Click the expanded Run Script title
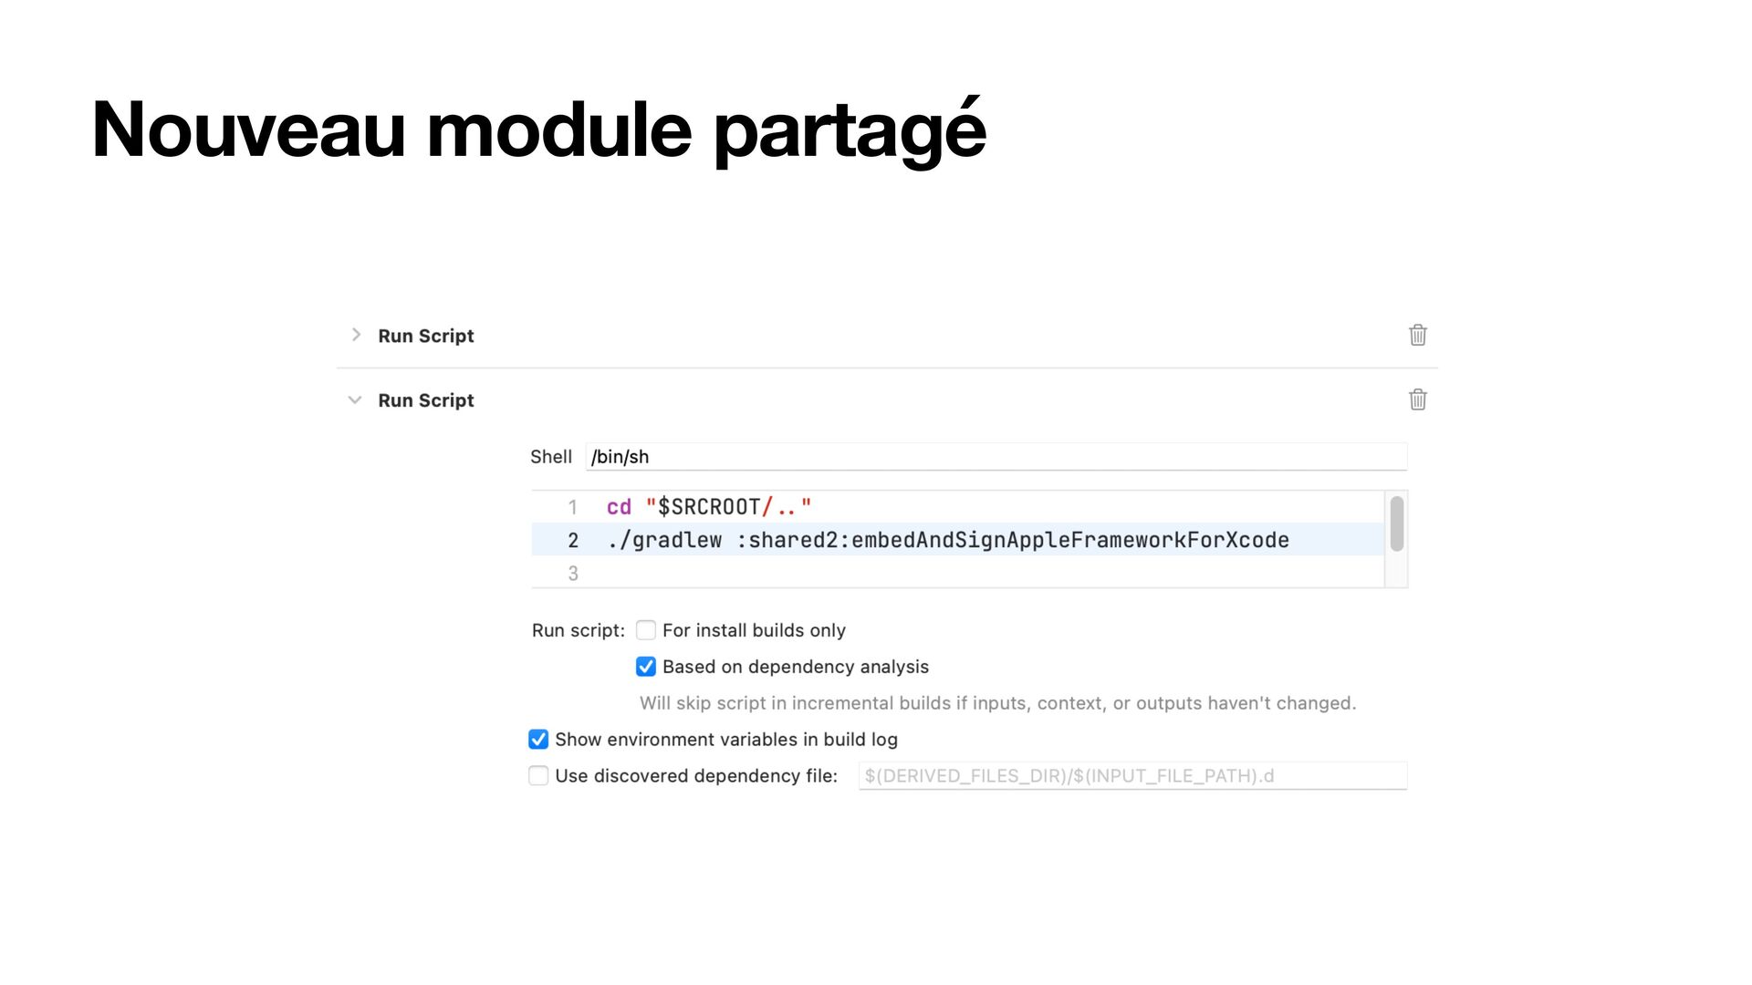The height and width of the screenshot is (985, 1752). pyautogui.click(x=426, y=400)
